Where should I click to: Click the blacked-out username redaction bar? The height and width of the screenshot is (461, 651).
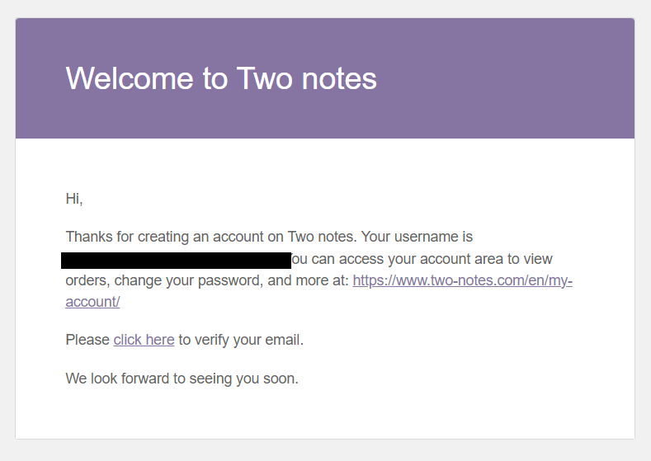[x=176, y=261]
